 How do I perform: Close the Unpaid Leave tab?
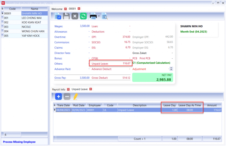[91, 89]
